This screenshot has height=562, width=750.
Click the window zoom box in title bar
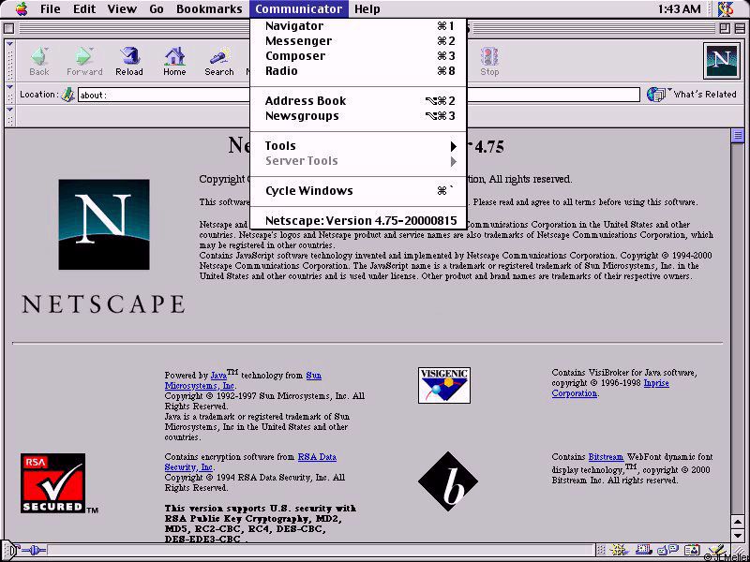724,29
